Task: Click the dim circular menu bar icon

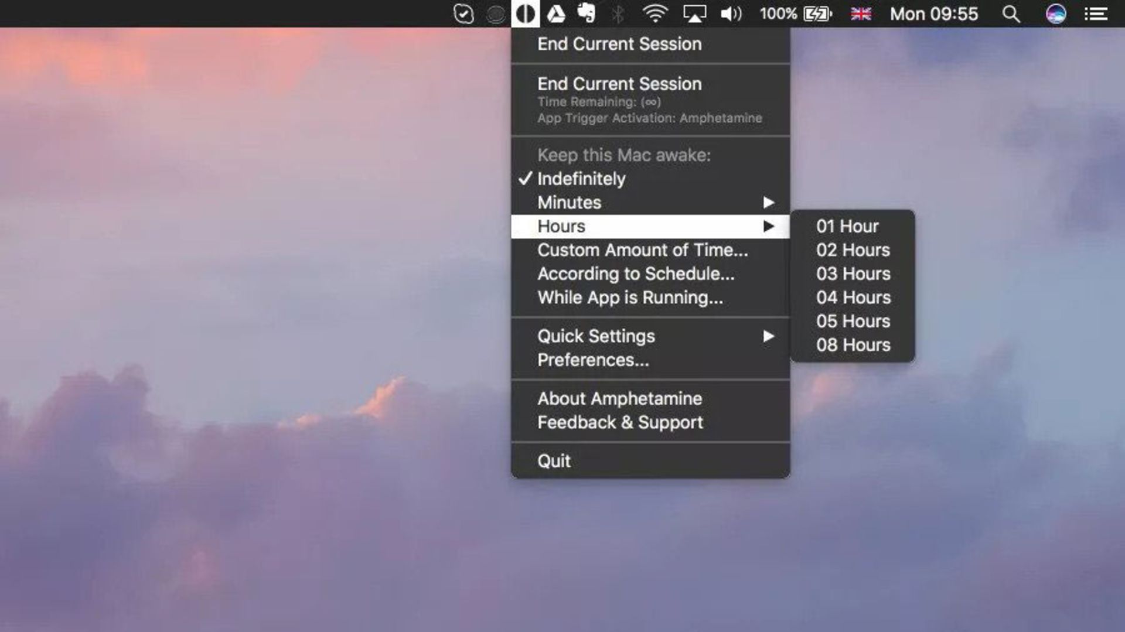Action: coord(496,14)
